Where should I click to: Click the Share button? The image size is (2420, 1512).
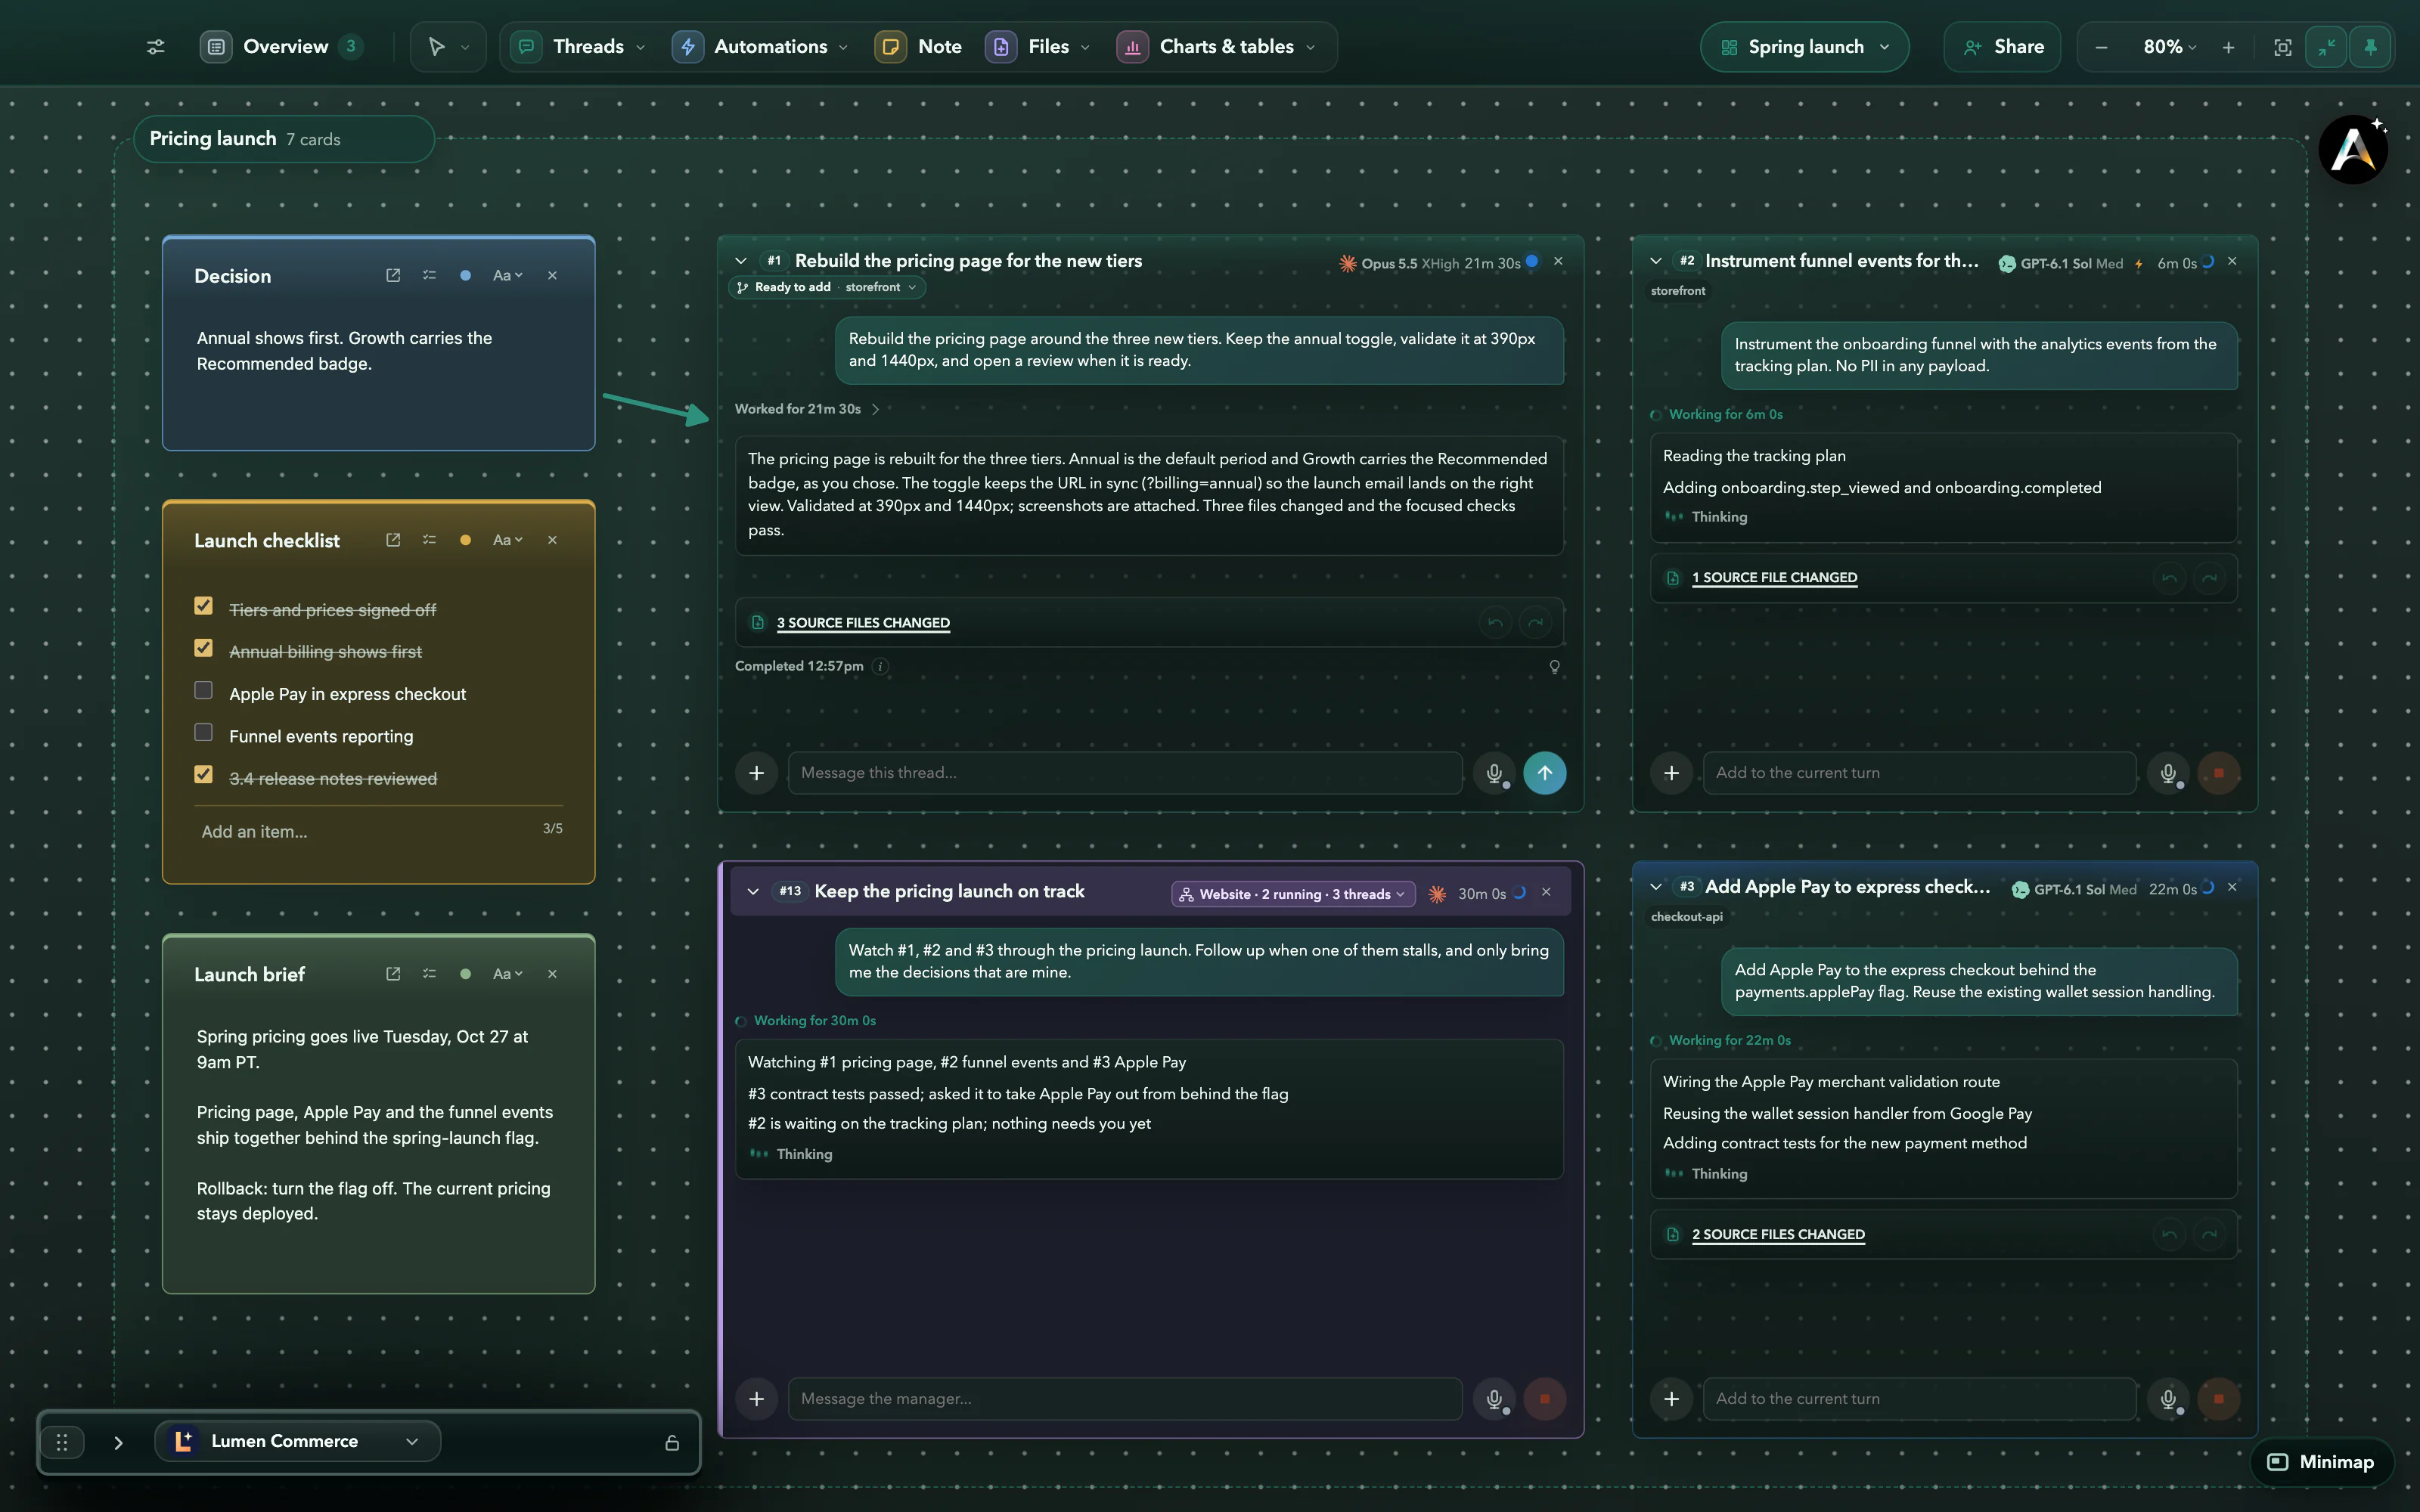click(2002, 47)
